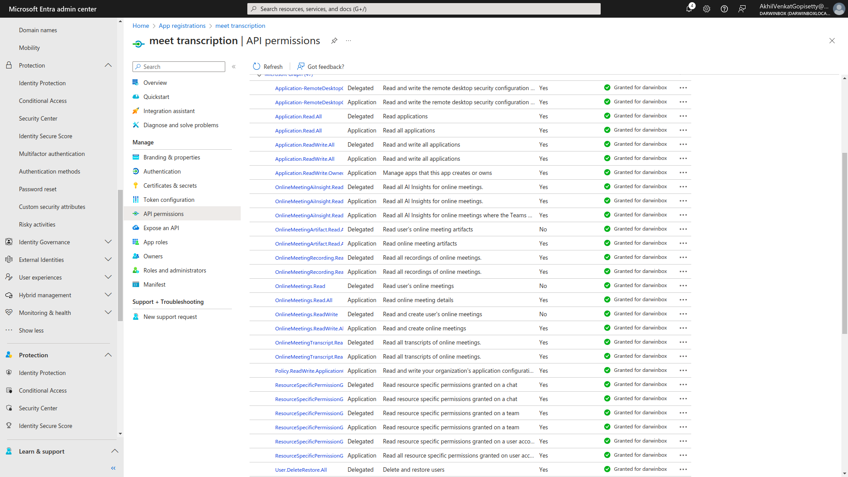The image size is (848, 477).
Task: Close the API permissions blade
Action: point(832,41)
